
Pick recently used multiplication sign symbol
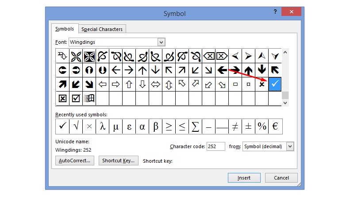89,126
